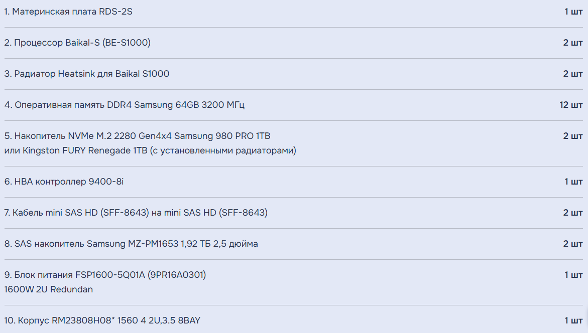Click the "1 шт" quantity beside HBA контроллер
The image size is (588, 333).
(x=573, y=182)
